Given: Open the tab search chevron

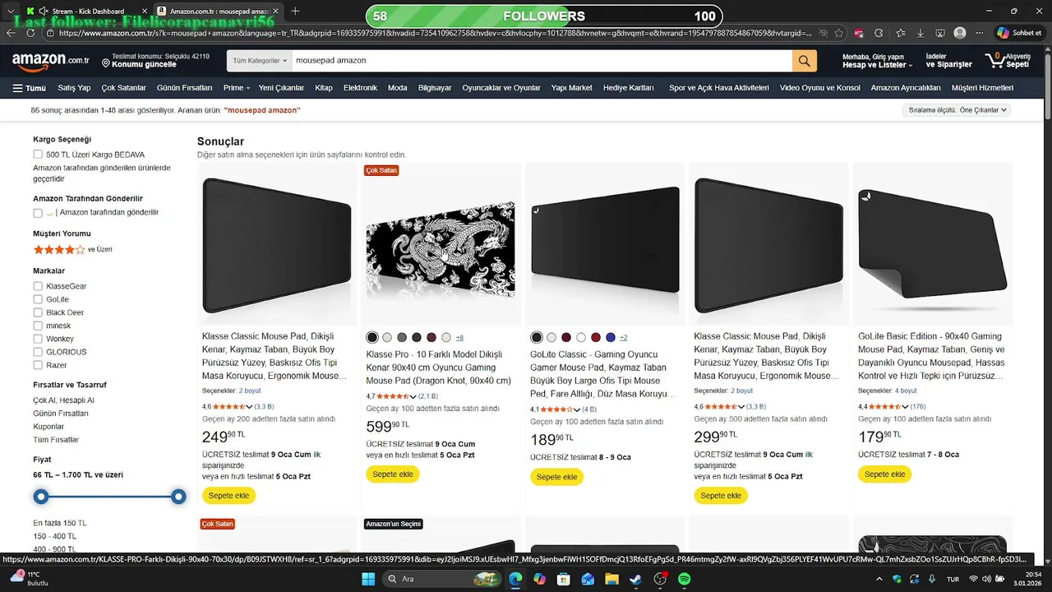Looking at the screenshot, I should tap(10, 12).
